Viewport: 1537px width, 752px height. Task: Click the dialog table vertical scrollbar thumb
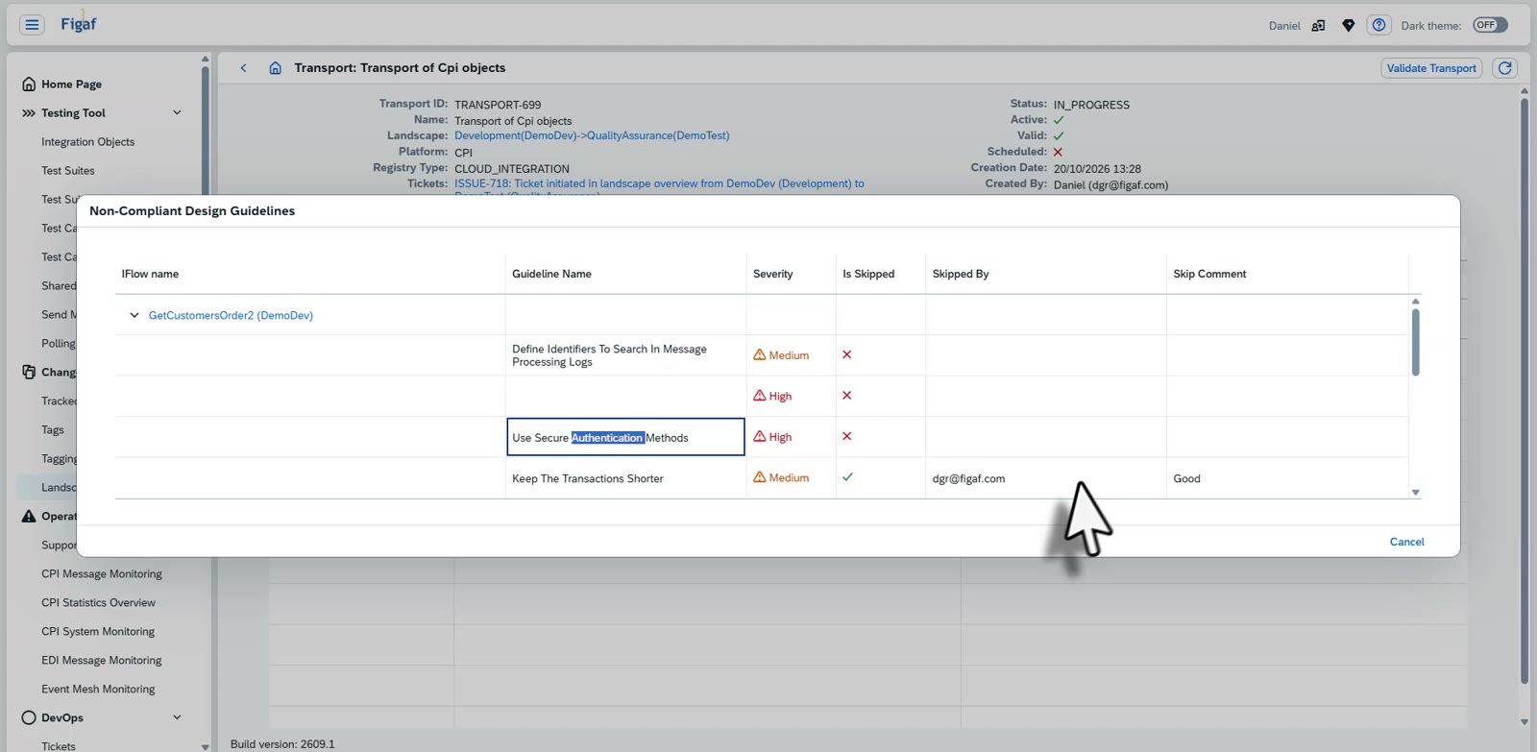[1415, 342]
